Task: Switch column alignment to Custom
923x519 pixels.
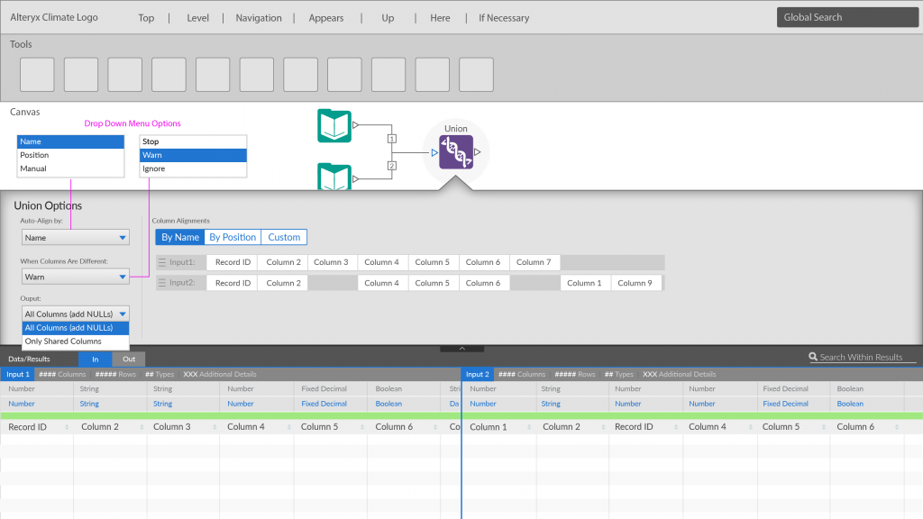Action: (x=284, y=237)
